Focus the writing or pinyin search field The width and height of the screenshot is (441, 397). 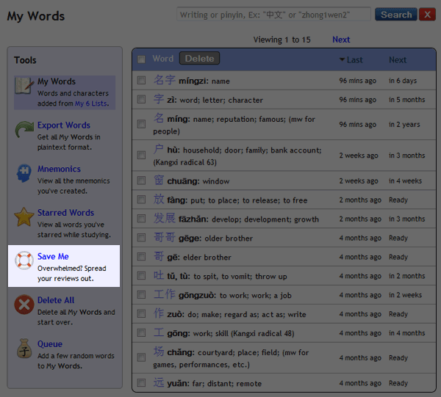(x=273, y=14)
